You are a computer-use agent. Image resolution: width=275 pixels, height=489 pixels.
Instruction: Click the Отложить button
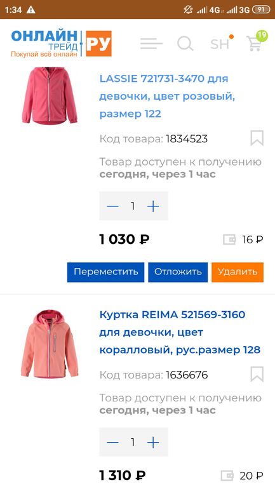click(x=178, y=272)
